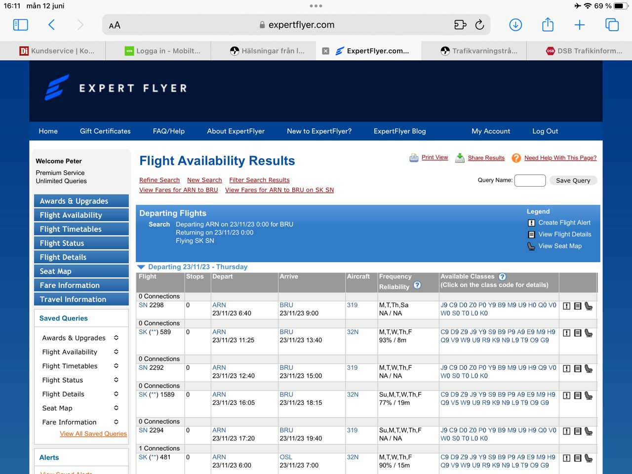View flight details for SK 589
The height and width of the screenshot is (474, 632).
pyautogui.click(x=578, y=333)
